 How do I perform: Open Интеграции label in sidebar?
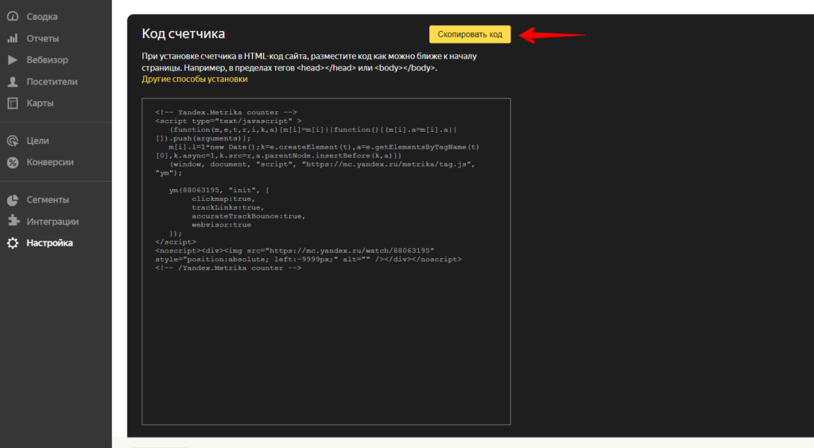tap(52, 222)
